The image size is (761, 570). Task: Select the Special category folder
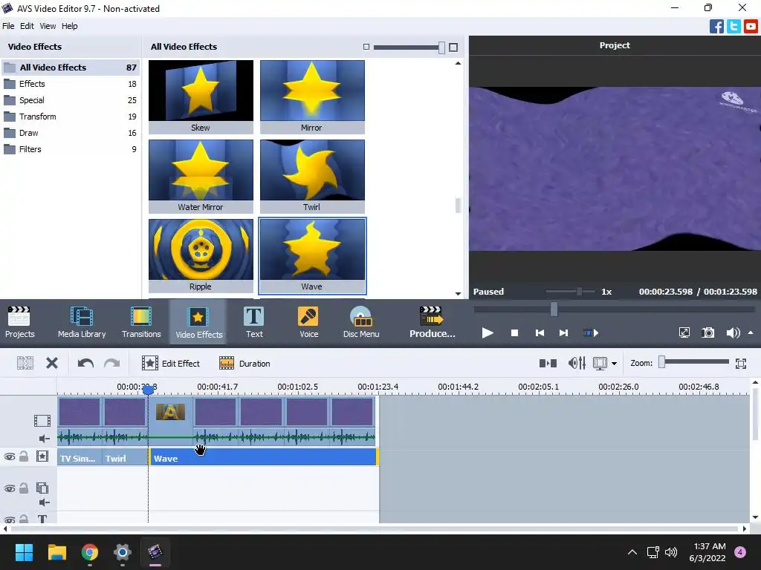pyautogui.click(x=71, y=100)
